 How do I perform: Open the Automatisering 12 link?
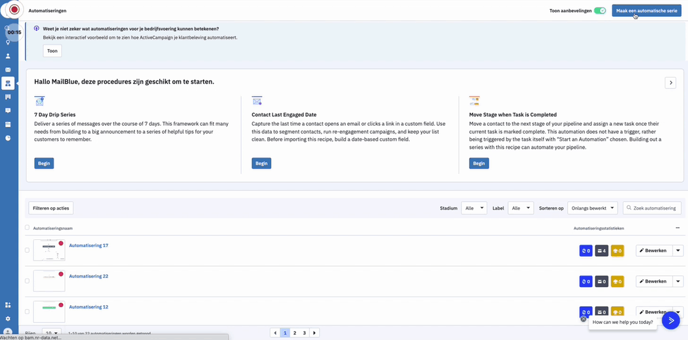point(88,307)
